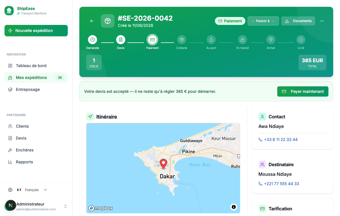Open Enchères page

36,150
